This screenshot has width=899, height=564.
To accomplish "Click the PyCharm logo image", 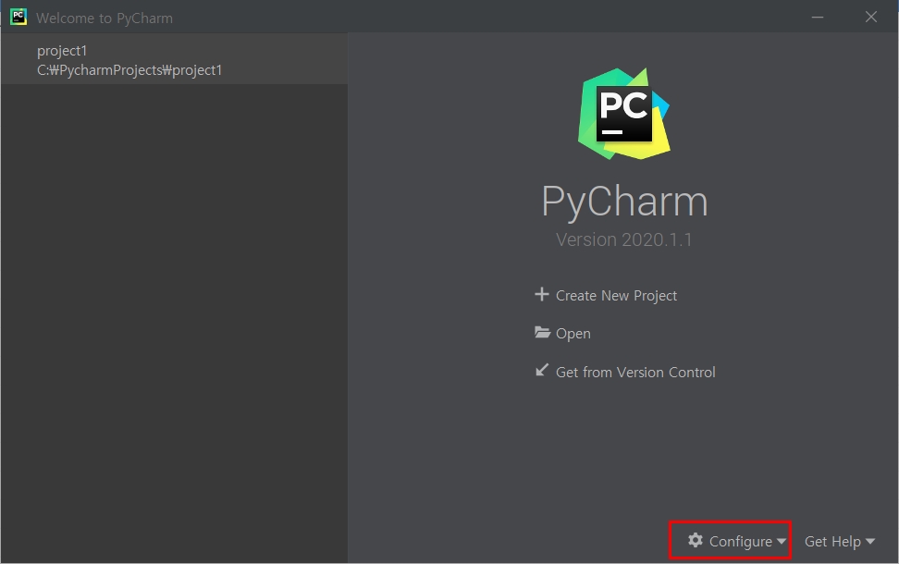I will 624,114.
